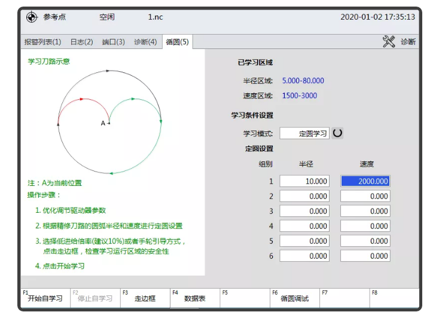439x318 pixels.
Task: Click the circular refresh icon beside 学习模式
Action: click(x=337, y=133)
